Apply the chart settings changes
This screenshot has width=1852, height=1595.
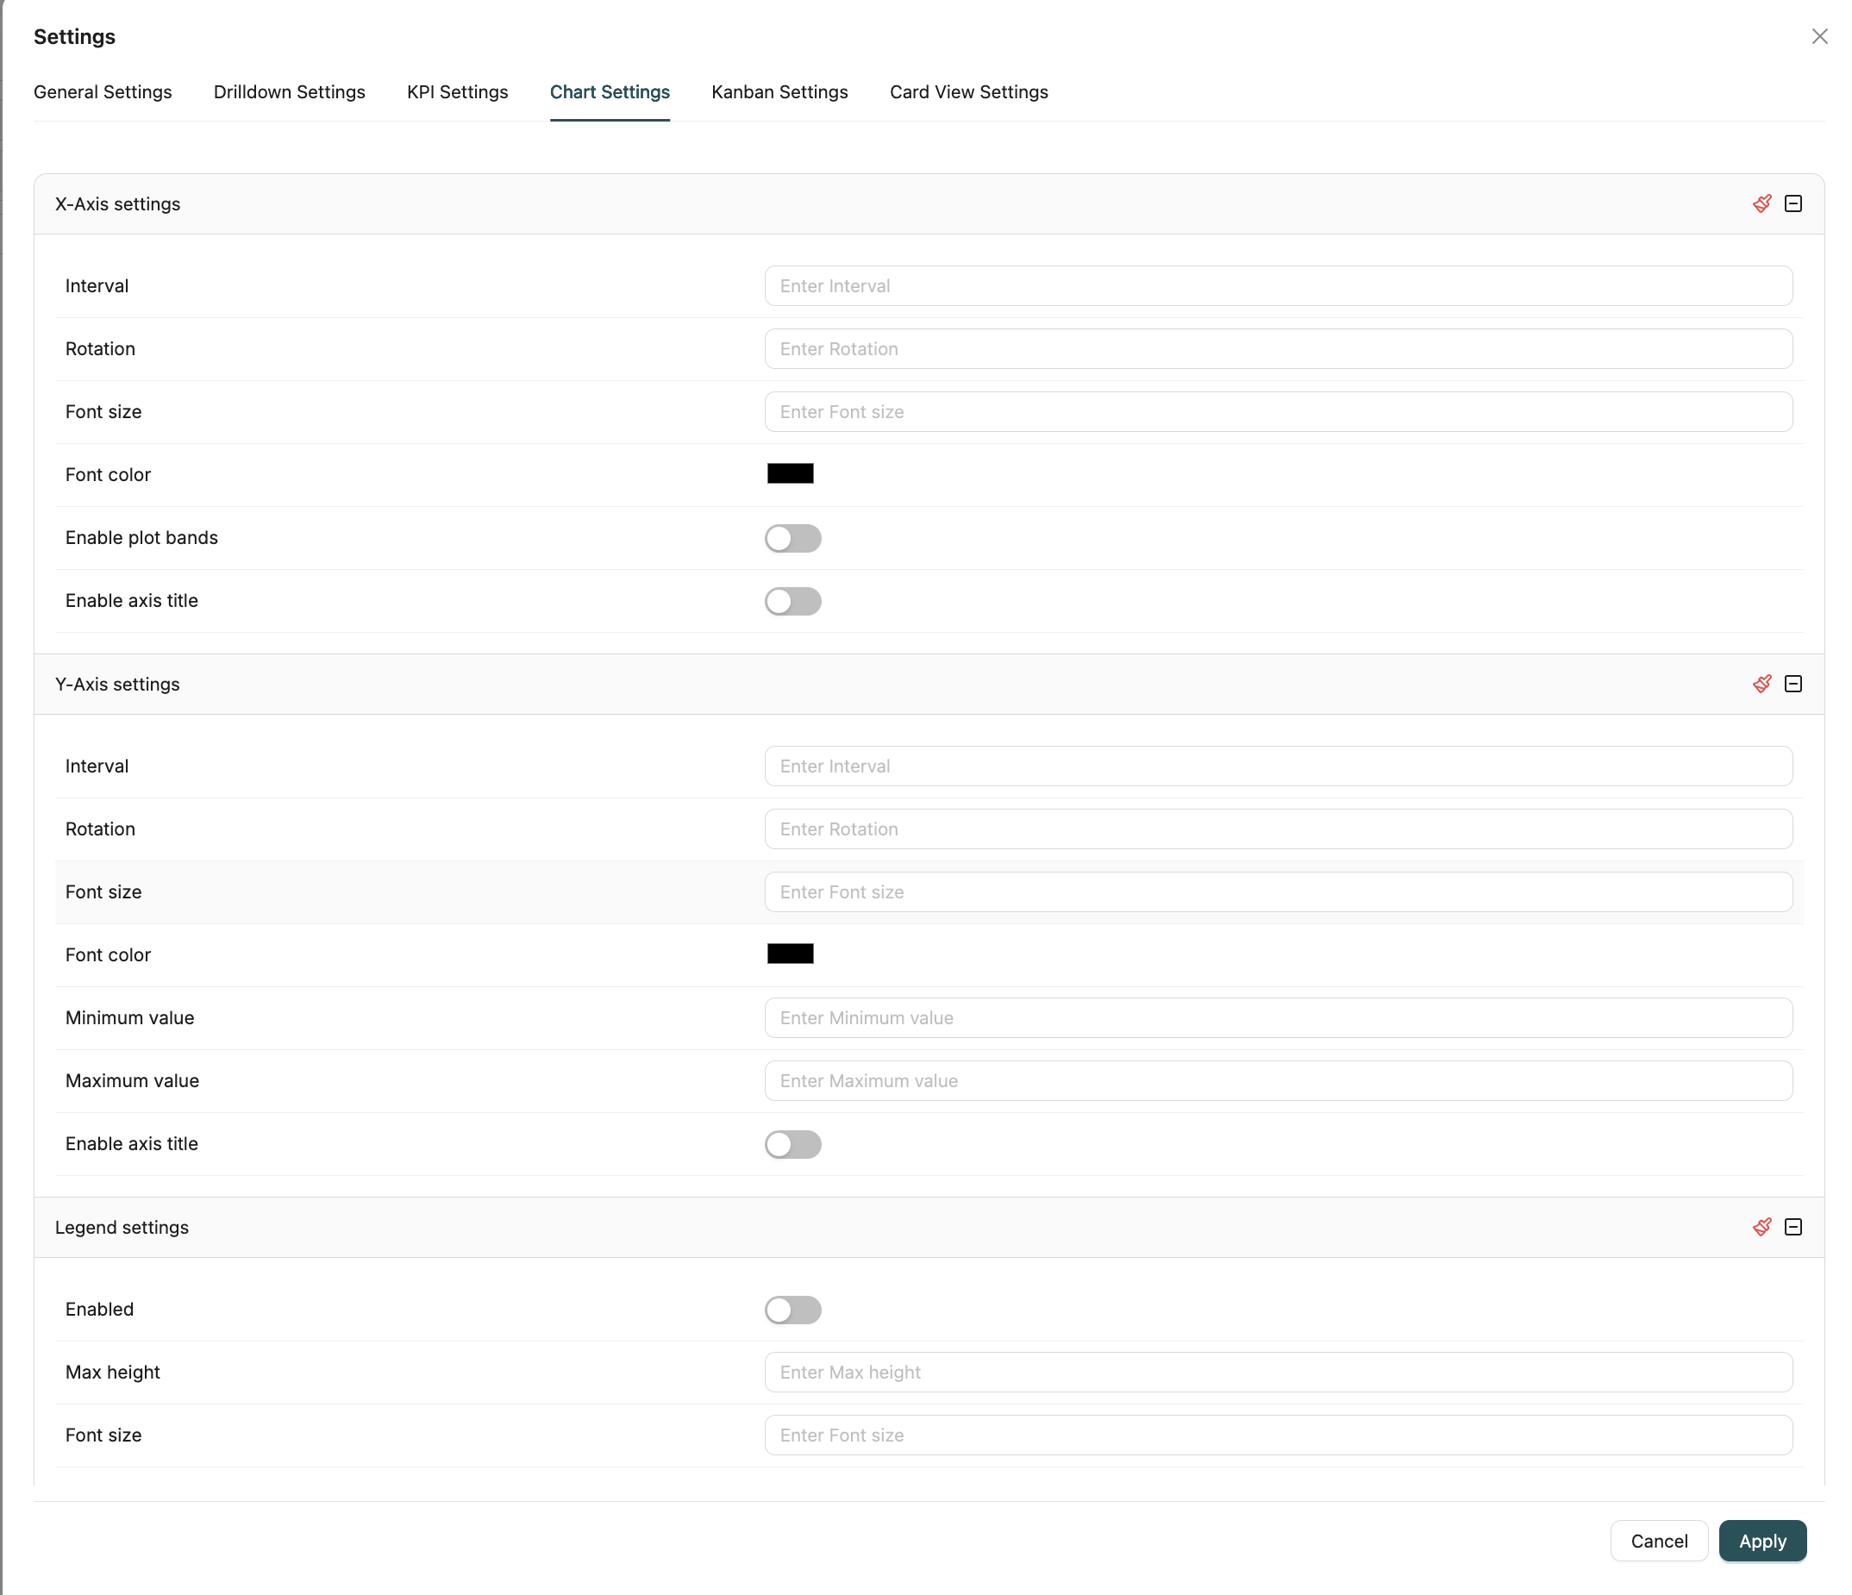[1761, 1542]
